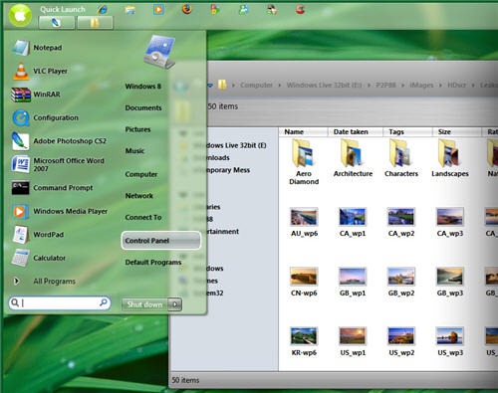Viewport: 498px width, 393px height.
Task: Open Control Panel
Action: click(161, 241)
